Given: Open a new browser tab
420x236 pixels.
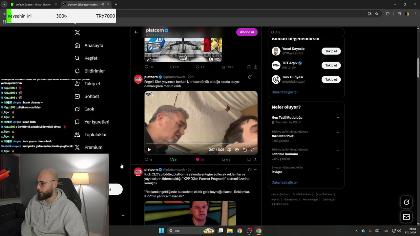Looking at the screenshot, I should (x=116, y=5).
